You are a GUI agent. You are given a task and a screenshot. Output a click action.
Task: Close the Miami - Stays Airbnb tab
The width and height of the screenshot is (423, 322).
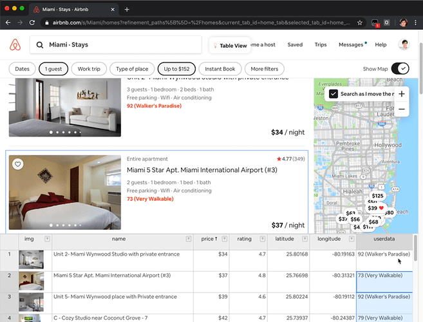tap(113, 10)
